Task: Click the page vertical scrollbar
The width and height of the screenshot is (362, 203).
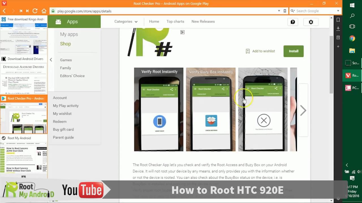Action: click(x=331, y=65)
